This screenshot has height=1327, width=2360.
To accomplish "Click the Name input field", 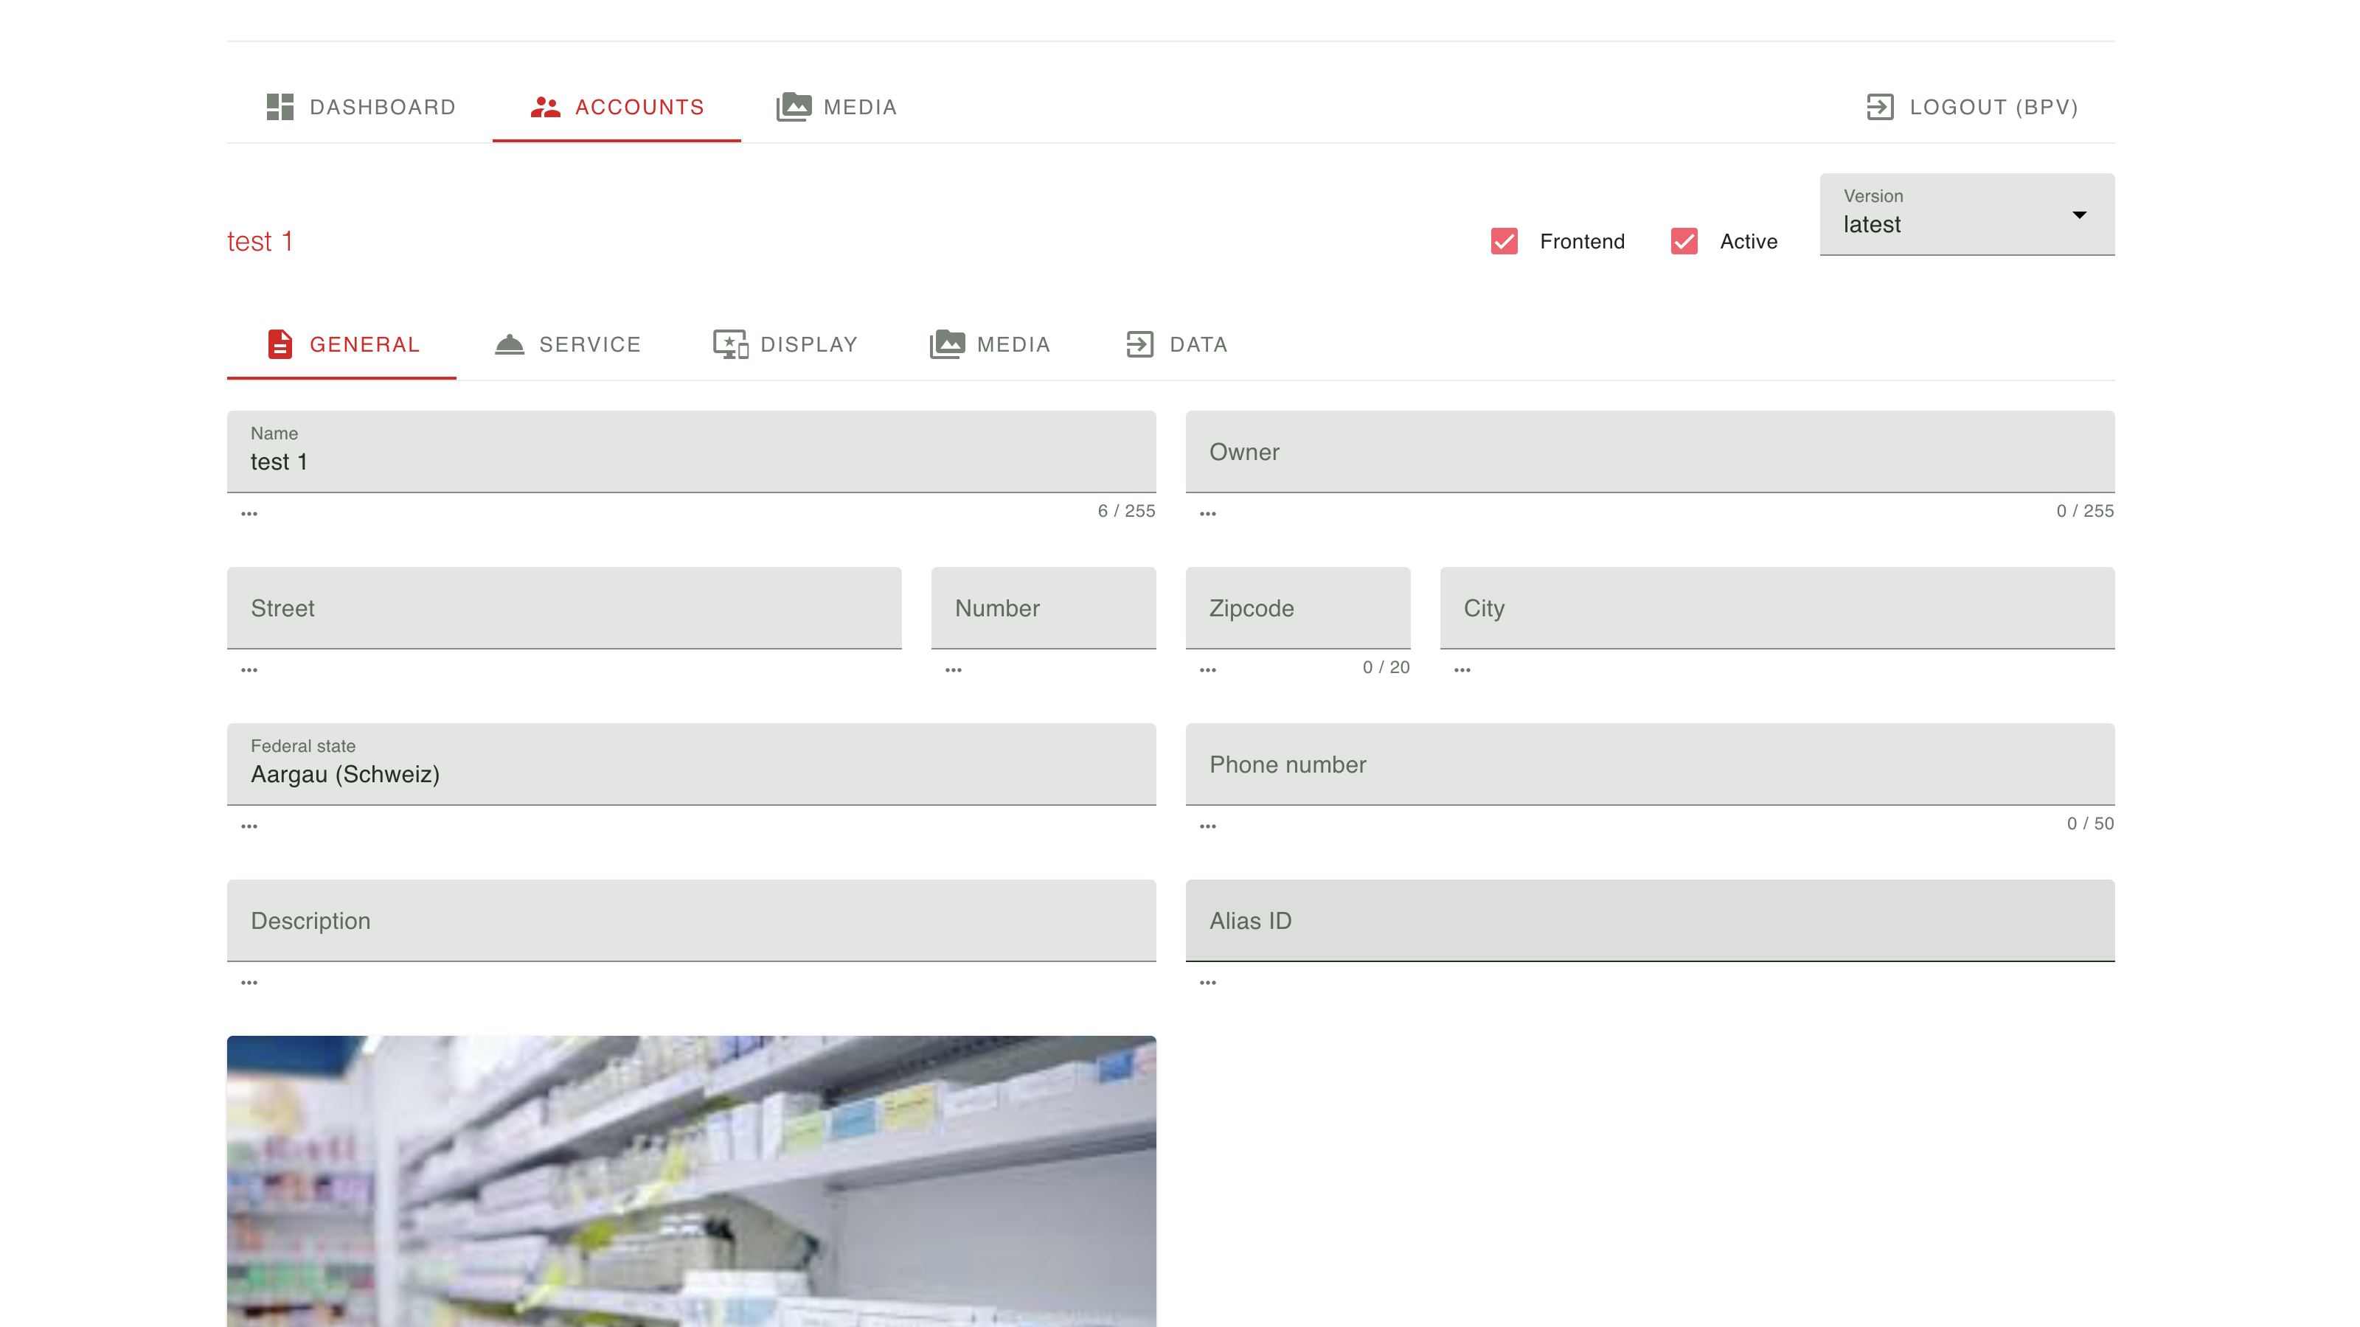I will point(692,451).
